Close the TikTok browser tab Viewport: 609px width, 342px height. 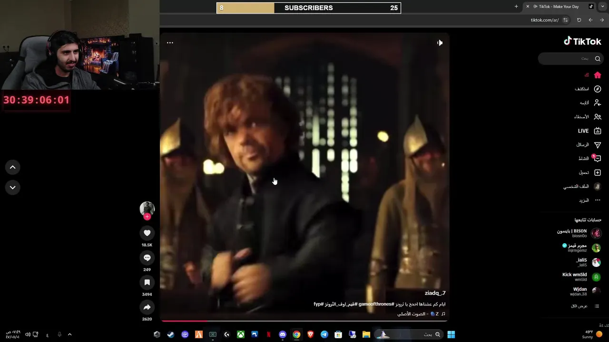[528, 7]
